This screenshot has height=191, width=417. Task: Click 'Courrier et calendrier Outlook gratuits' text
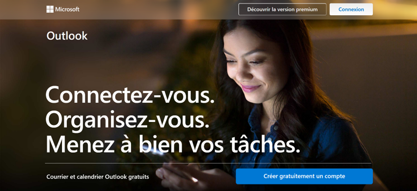[x=97, y=177]
